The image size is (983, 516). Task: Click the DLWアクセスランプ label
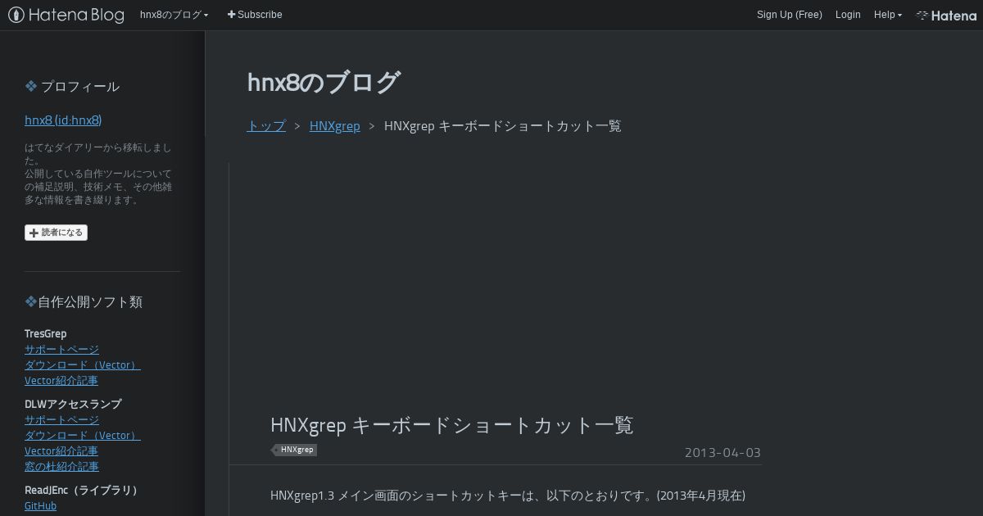(73, 404)
